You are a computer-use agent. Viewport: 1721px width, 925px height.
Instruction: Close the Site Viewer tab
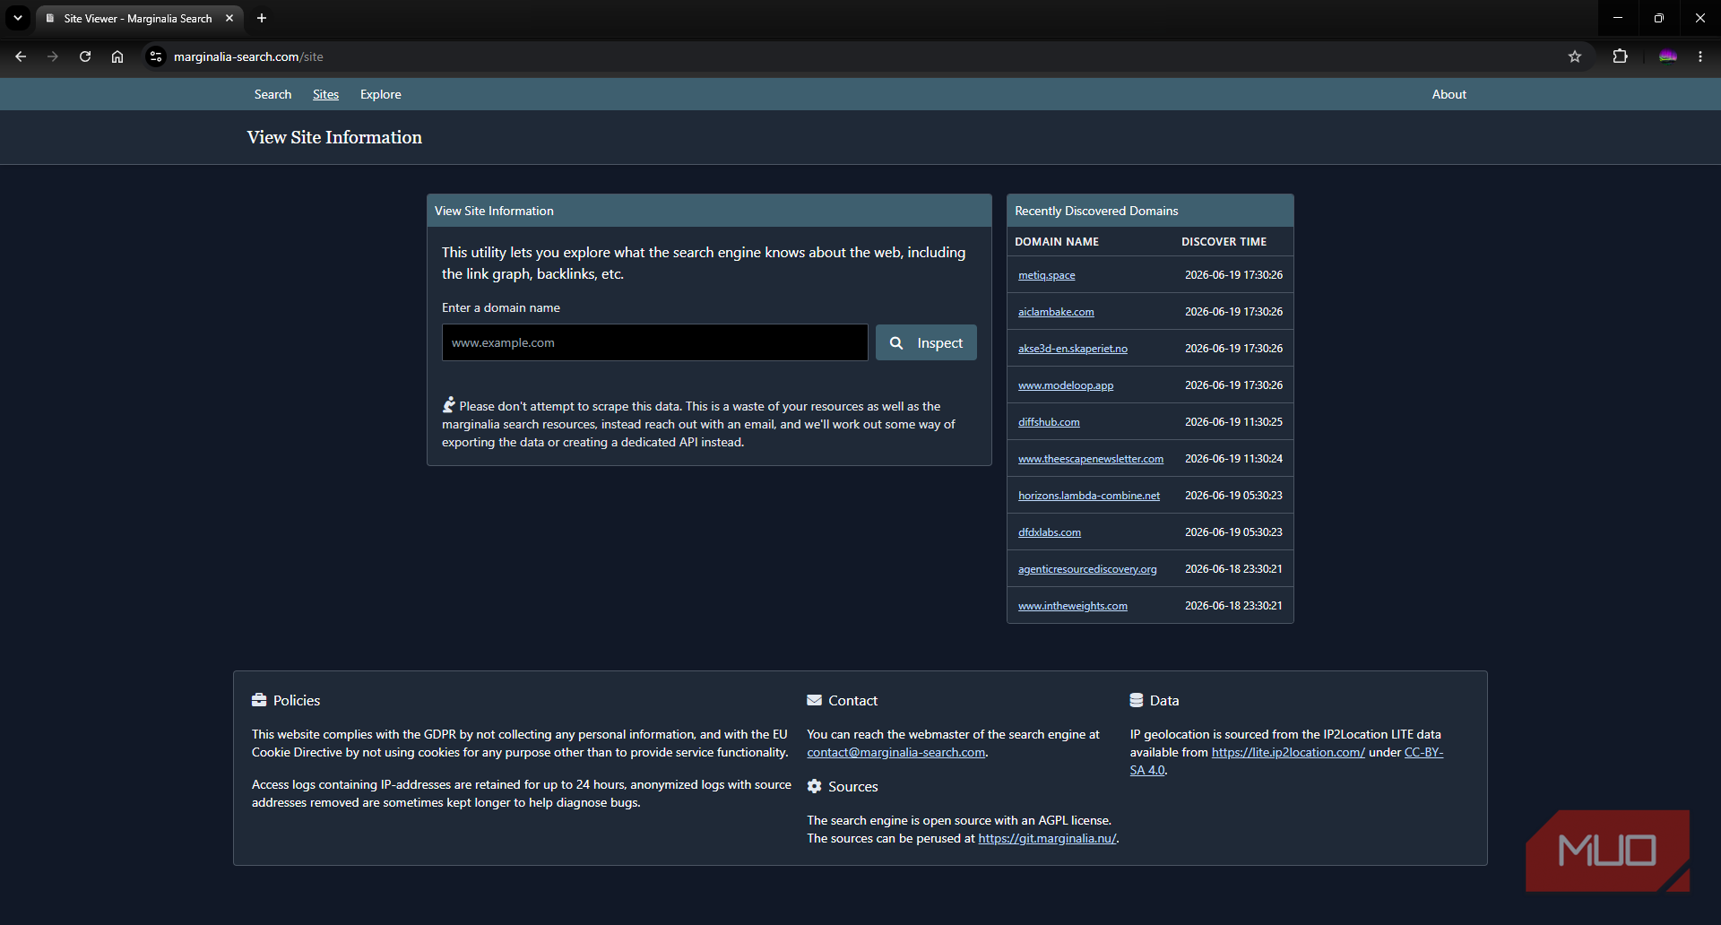[x=229, y=18]
